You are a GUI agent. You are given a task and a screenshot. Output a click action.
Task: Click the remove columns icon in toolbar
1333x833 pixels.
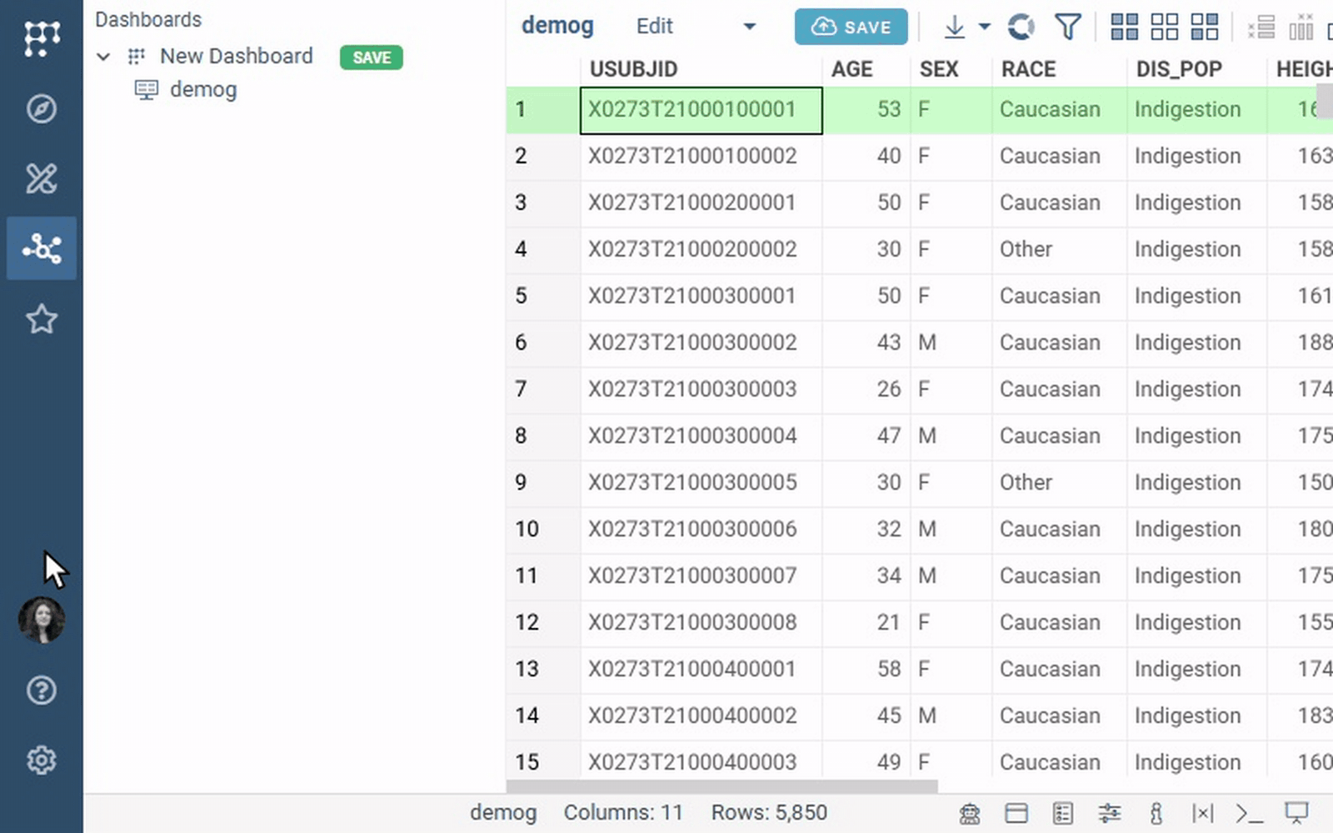(x=1301, y=27)
